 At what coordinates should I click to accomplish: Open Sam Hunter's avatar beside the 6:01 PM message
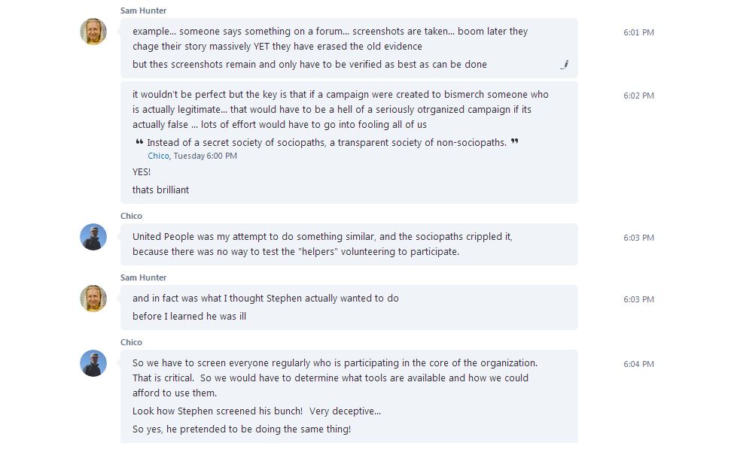click(x=93, y=32)
